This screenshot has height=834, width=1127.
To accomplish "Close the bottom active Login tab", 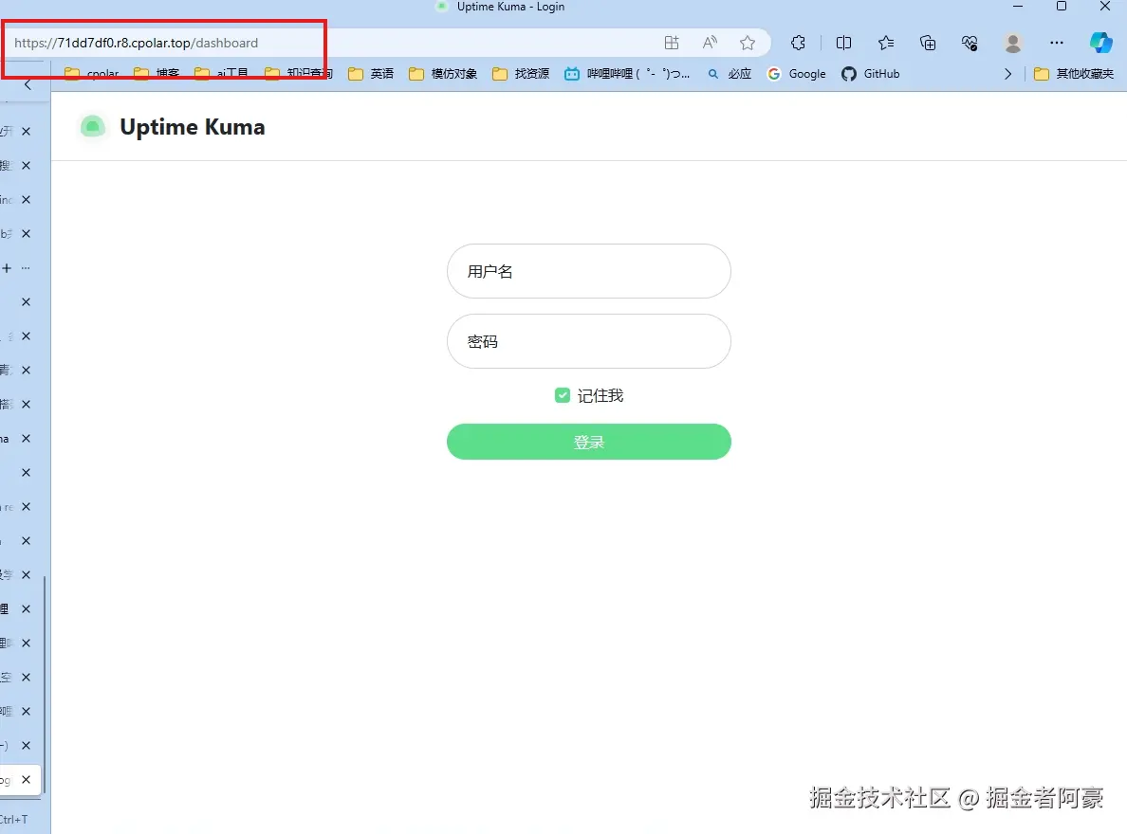I will 26,779.
